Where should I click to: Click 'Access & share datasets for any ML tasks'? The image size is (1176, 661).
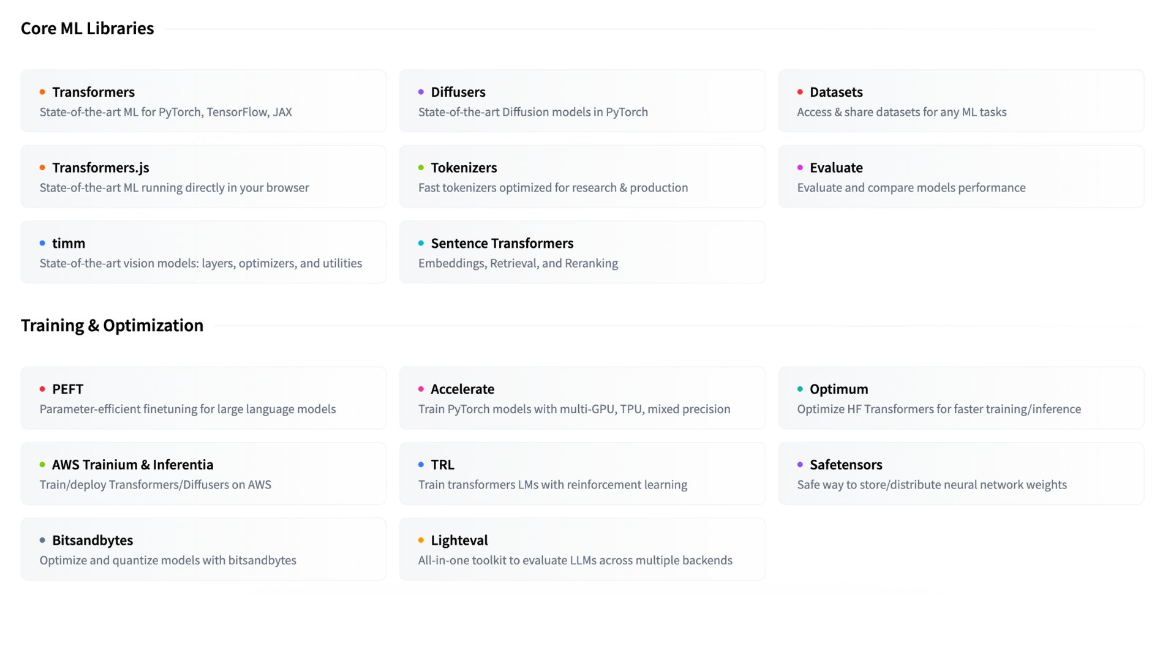pos(902,112)
